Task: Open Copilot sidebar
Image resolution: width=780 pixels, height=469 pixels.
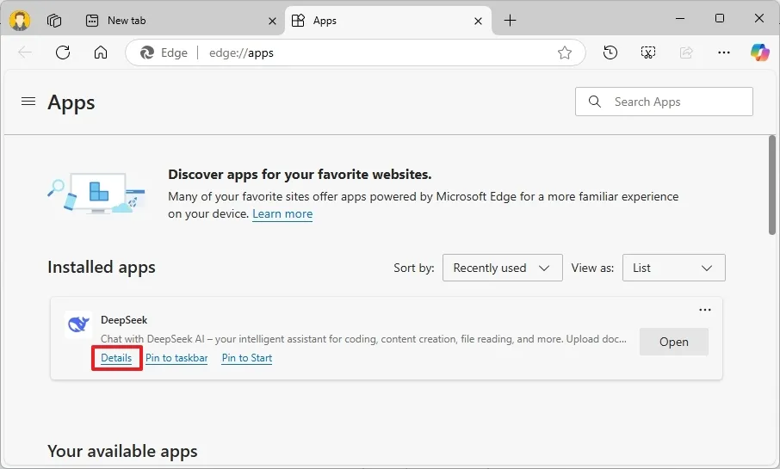Action: [760, 52]
